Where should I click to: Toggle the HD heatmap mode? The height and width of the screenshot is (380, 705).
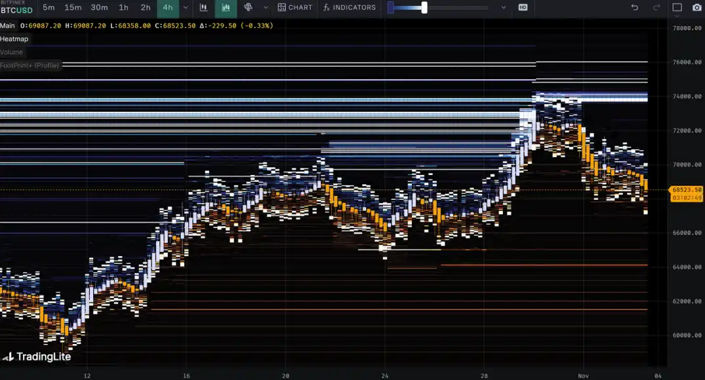(x=523, y=8)
